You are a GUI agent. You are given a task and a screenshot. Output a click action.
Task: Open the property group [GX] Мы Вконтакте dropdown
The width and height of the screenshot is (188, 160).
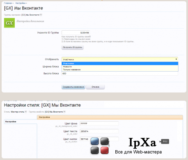click(64, 112)
